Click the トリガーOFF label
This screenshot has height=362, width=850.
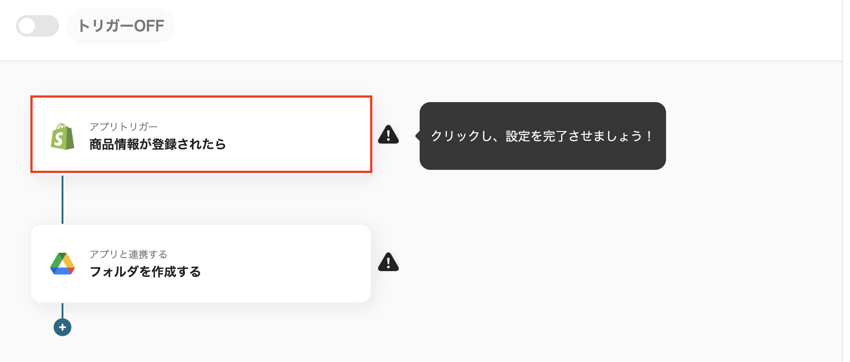click(x=121, y=26)
